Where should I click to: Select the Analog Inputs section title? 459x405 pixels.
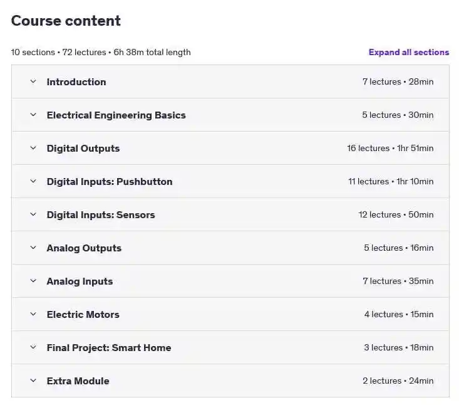[x=80, y=281]
